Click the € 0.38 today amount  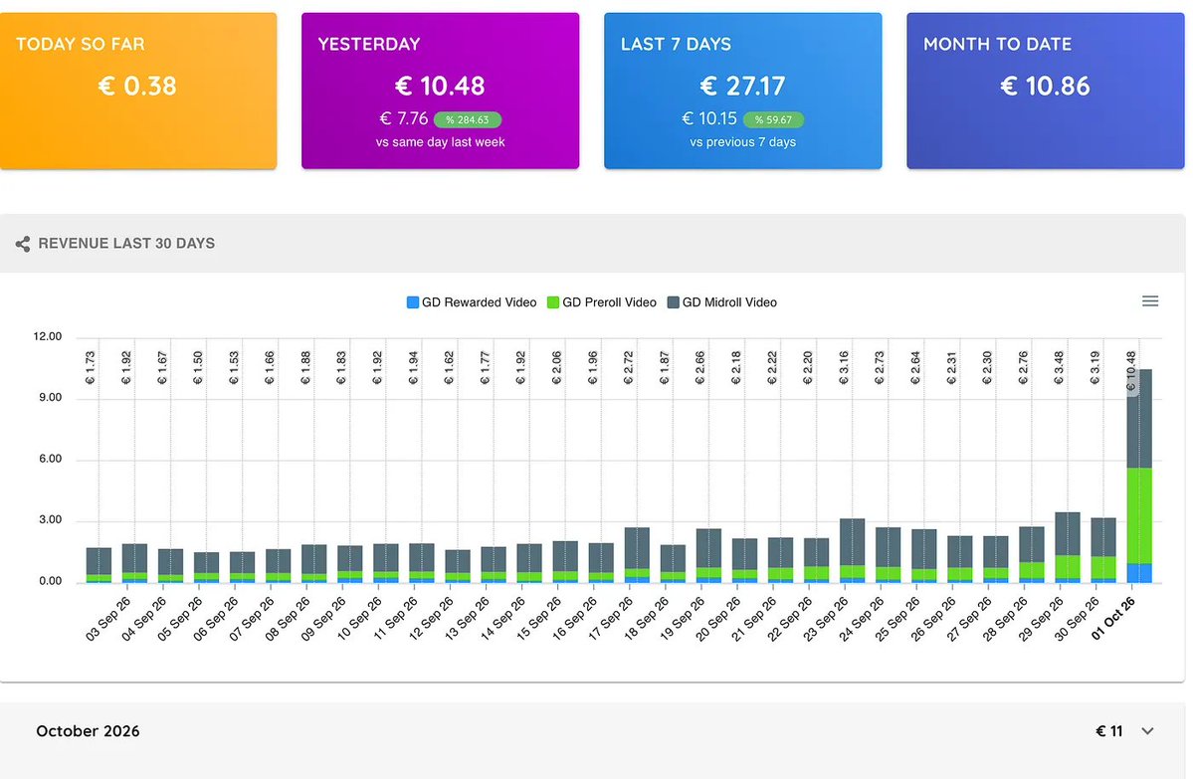tap(137, 86)
